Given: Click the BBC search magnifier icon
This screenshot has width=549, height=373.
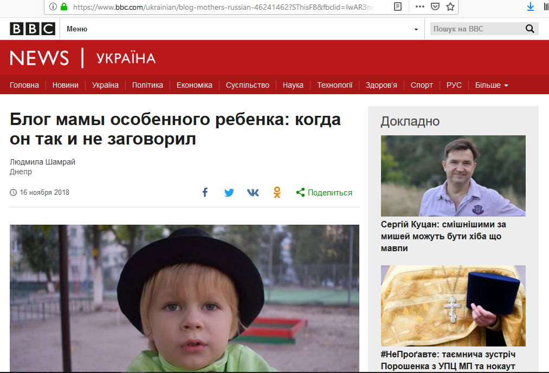Looking at the screenshot, I should (x=529, y=29).
